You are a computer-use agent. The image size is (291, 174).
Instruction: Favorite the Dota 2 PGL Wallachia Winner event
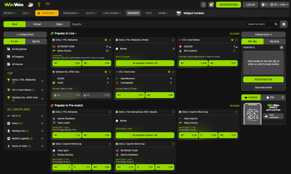(x=173, y=40)
